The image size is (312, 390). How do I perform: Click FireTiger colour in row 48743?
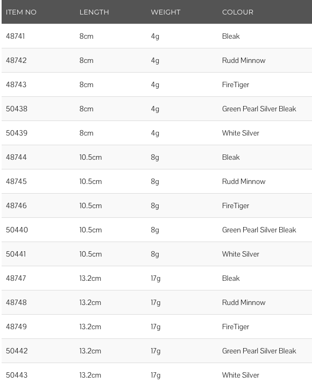(236, 85)
